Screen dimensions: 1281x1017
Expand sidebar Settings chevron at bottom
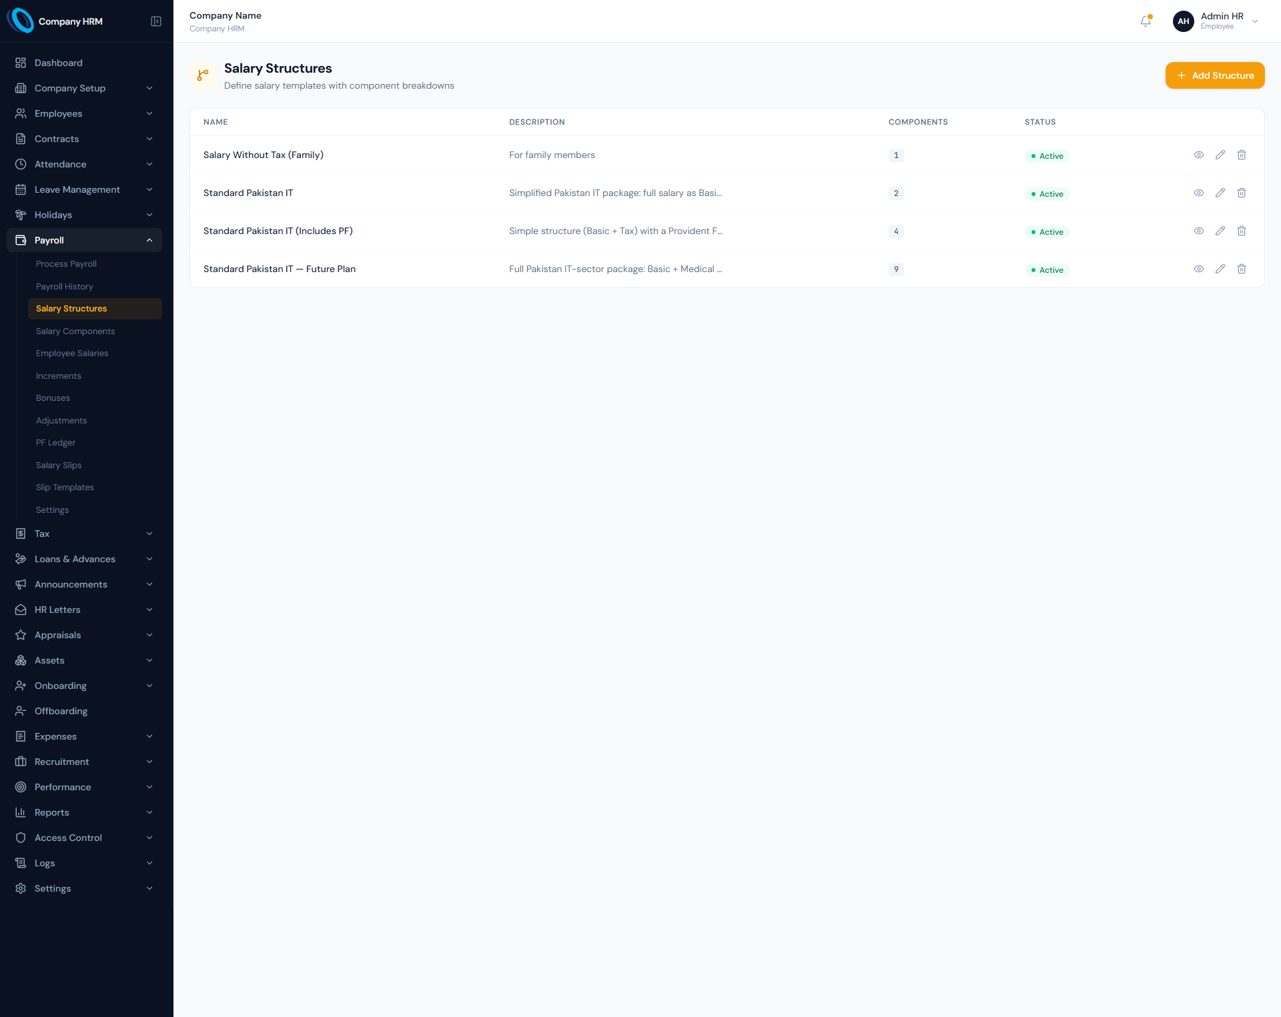point(149,888)
